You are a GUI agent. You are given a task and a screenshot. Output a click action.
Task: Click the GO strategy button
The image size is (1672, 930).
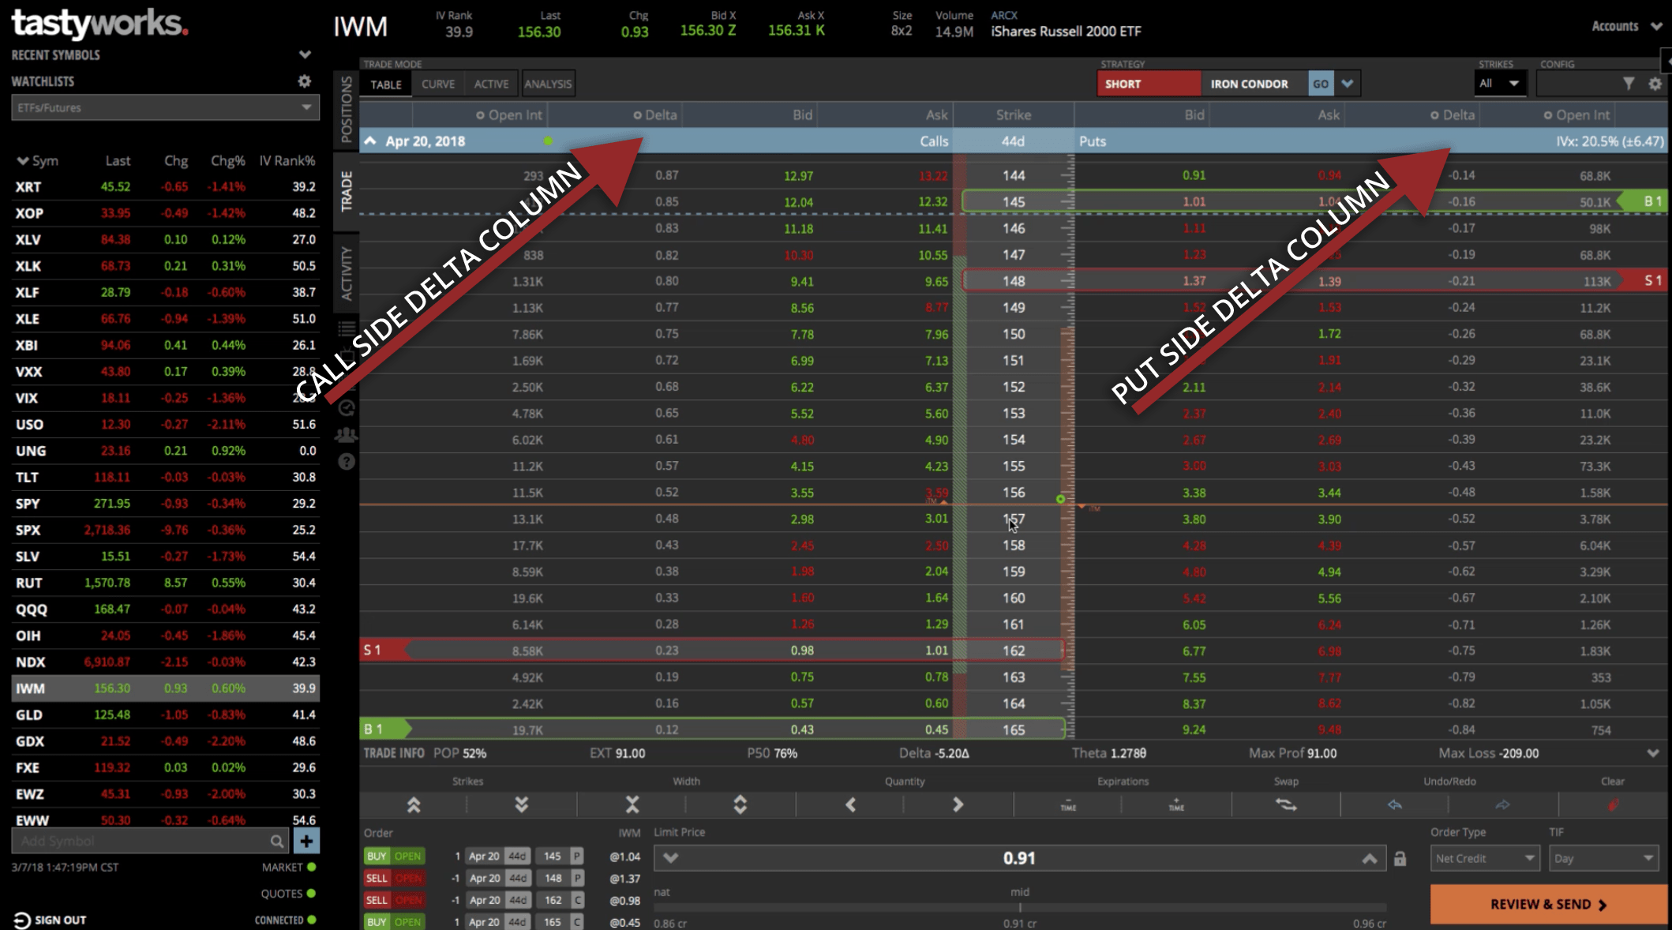tap(1321, 84)
